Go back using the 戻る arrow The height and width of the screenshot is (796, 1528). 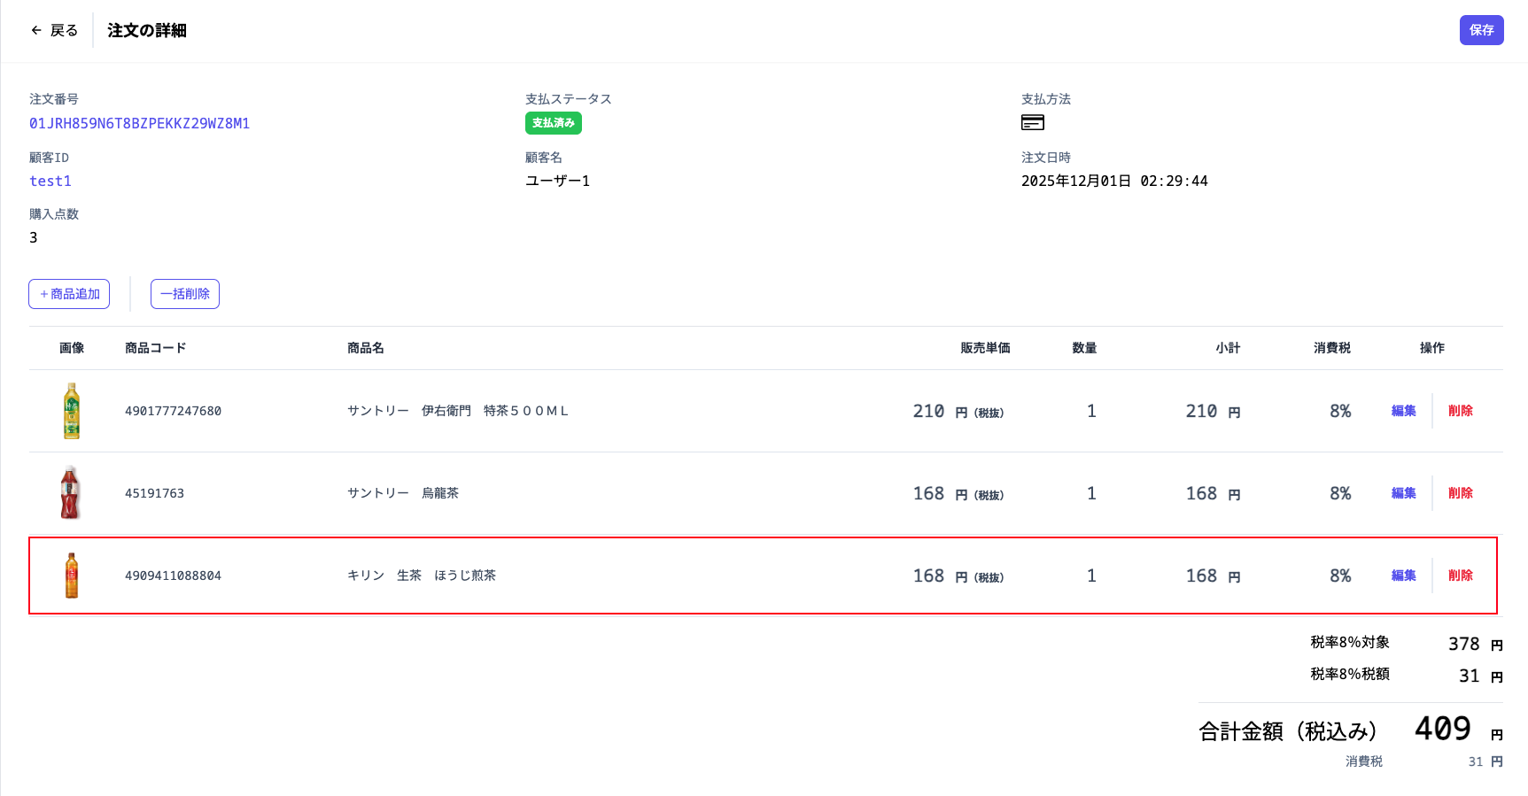pos(54,30)
